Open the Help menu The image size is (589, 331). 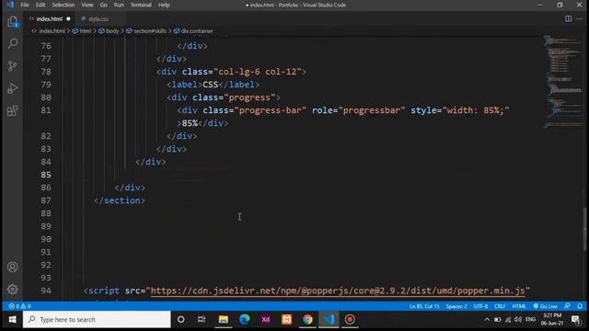[164, 5]
